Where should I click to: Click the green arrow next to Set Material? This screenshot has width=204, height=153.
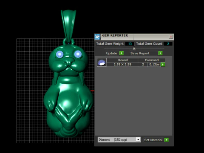pyautogui.click(x=167, y=140)
